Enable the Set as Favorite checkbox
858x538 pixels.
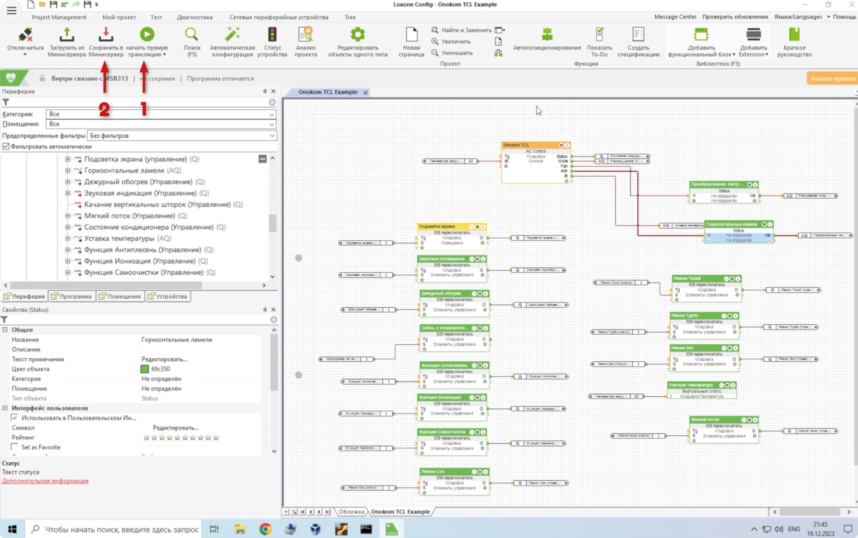[x=15, y=447]
